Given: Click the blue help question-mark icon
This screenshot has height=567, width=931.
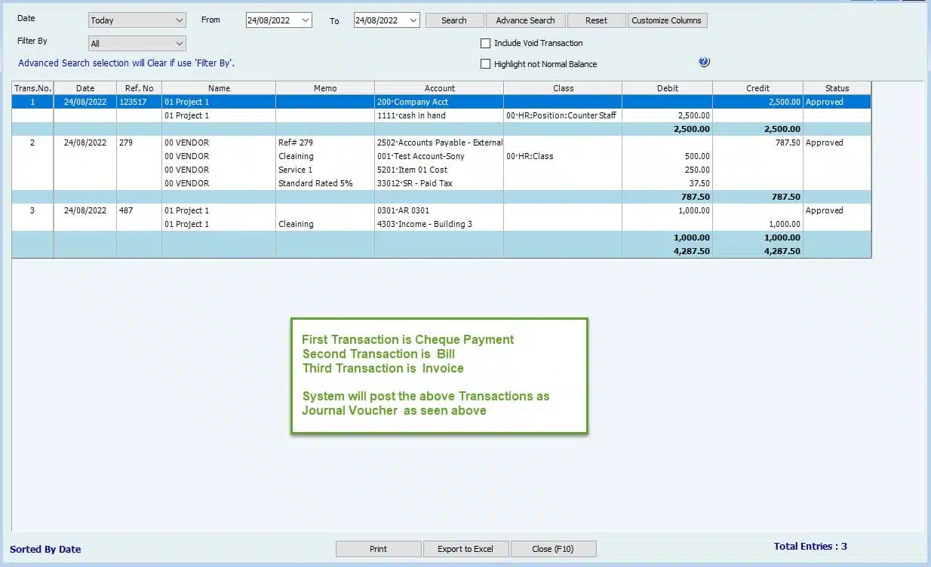Looking at the screenshot, I should tap(705, 63).
